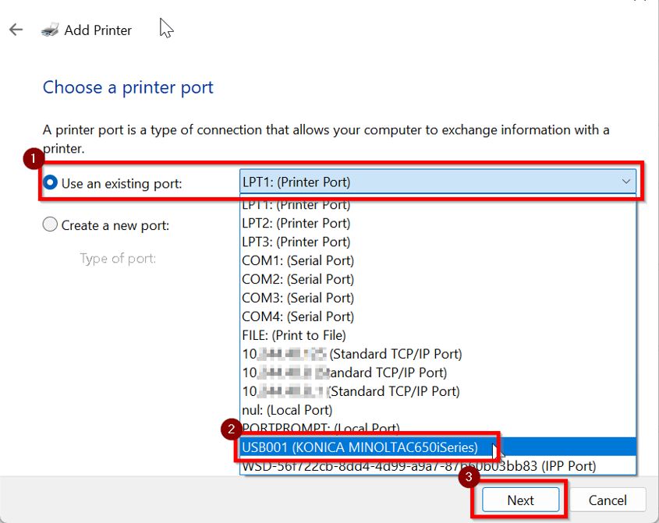Select COM1: (Serial Port) entry
Image resolution: width=659 pixels, height=523 pixels.
pyautogui.click(x=298, y=260)
